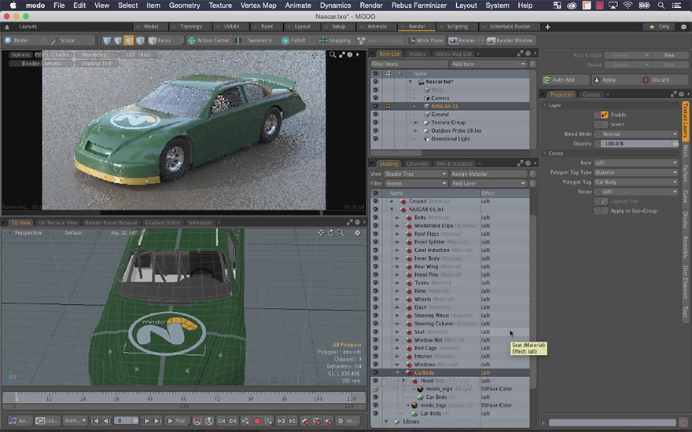Viewport: 692px width, 432px height.
Task: Open the Blend Mode dropdown
Action: (x=636, y=134)
